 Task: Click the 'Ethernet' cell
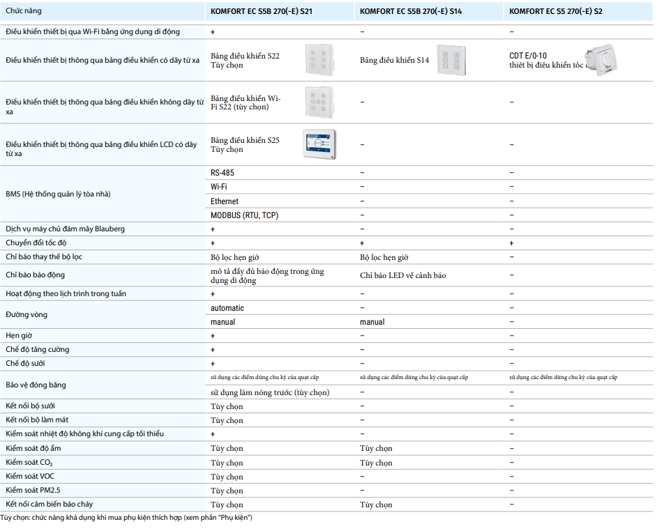point(224,201)
